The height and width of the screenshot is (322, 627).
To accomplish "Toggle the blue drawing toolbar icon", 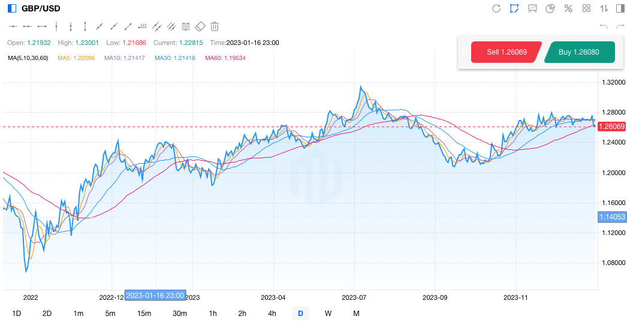I will (514, 8).
